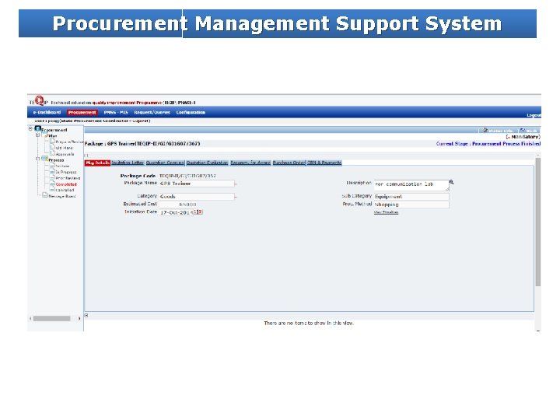Click the Status Info gear icon
The height and width of the screenshot is (420, 560).
click(485, 130)
